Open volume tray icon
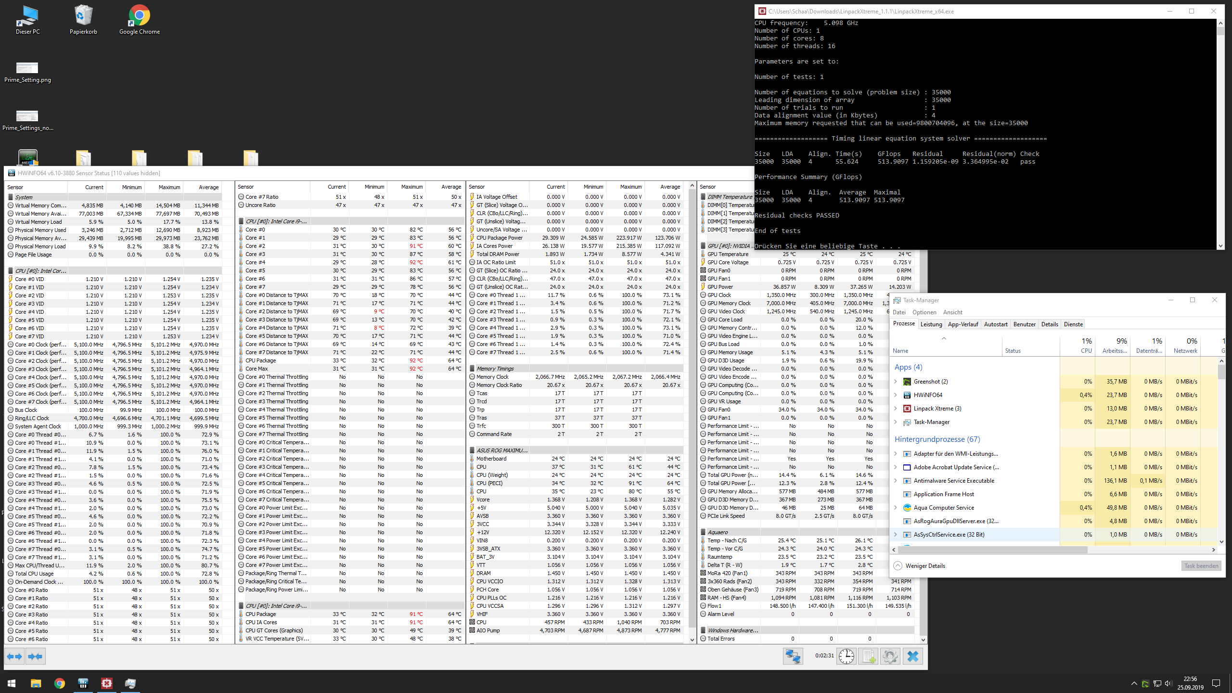Image resolution: width=1232 pixels, height=693 pixels. tap(1169, 683)
